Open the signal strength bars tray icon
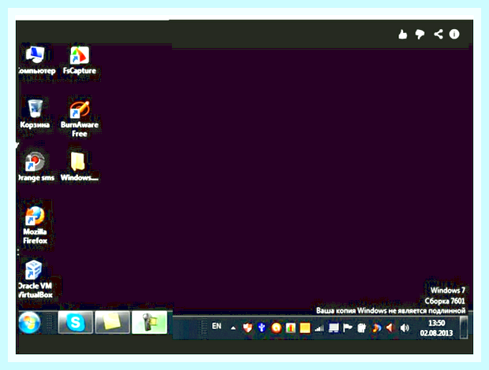The image size is (489, 370). click(319, 328)
